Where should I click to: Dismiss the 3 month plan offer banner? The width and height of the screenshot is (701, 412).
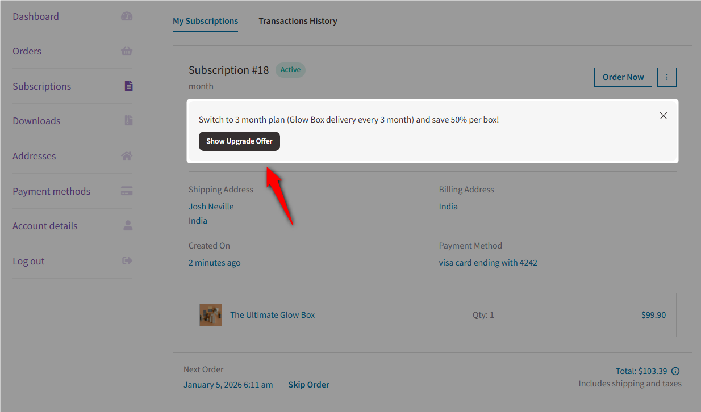pyautogui.click(x=663, y=115)
